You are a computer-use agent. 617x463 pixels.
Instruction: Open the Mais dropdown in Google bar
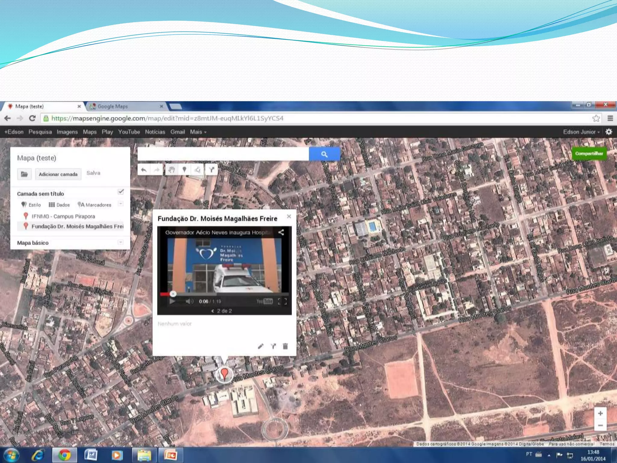coord(198,132)
